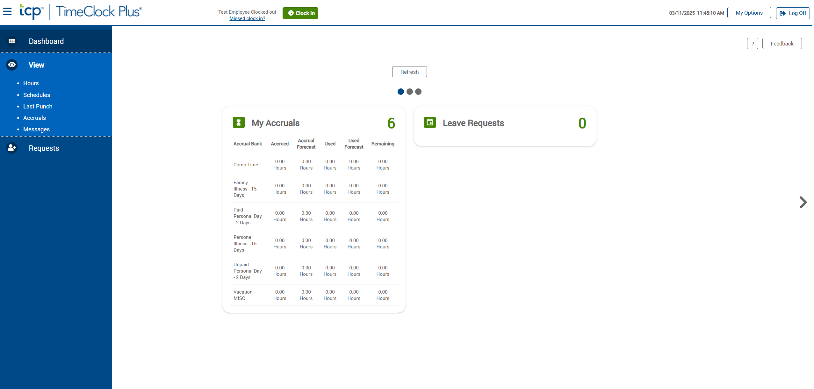Click the My Accruals hourglass icon
814x389 pixels.
(239, 122)
